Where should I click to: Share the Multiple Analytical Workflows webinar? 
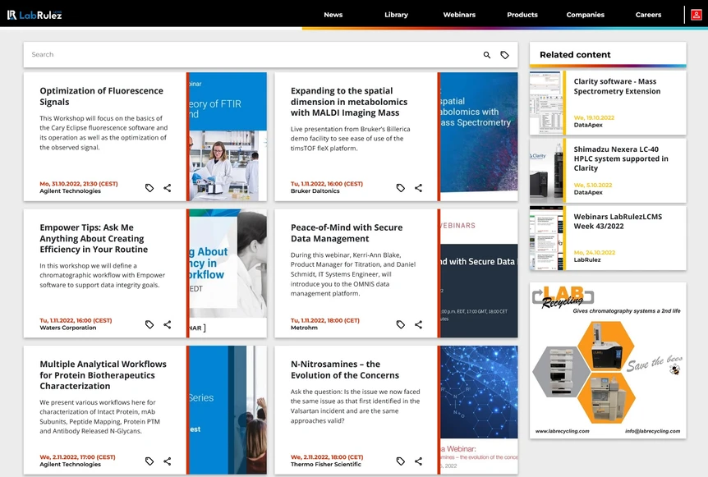tap(168, 461)
